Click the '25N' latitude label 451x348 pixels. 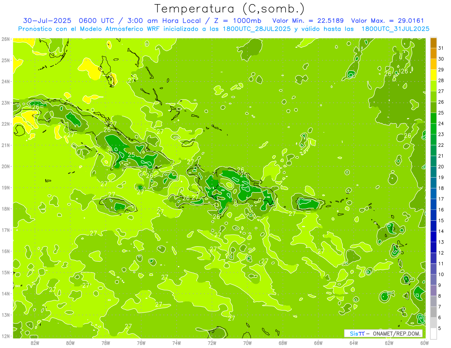tap(6, 60)
